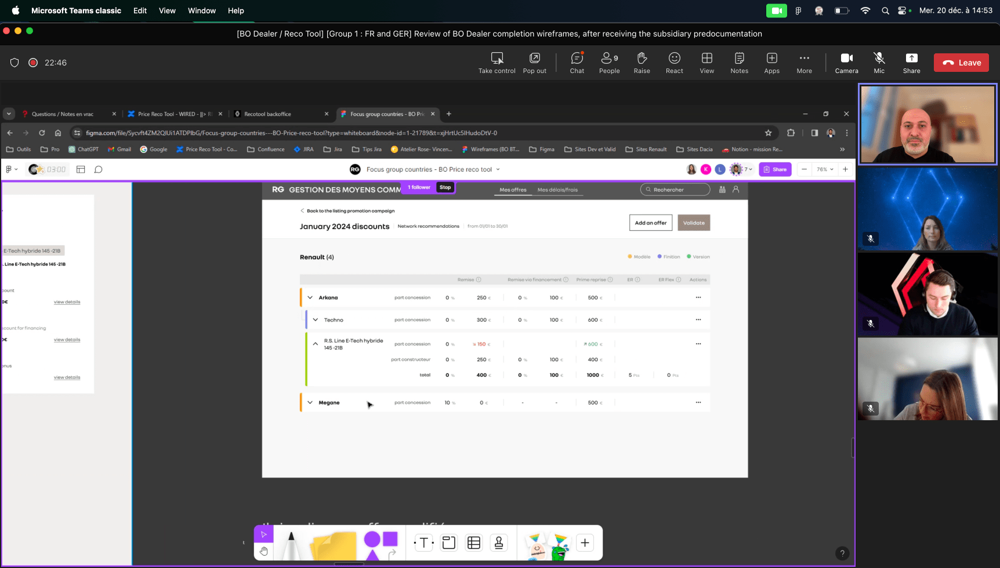Open actions menu for Megane row

[698, 402]
